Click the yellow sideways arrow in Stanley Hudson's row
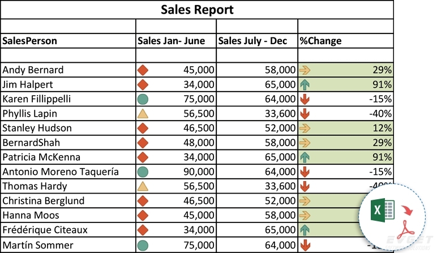Image resolution: width=437 pixels, height=253 pixels. click(306, 128)
